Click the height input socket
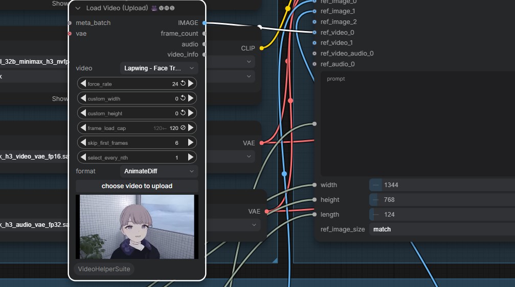This screenshot has width=515, height=287. (315, 200)
